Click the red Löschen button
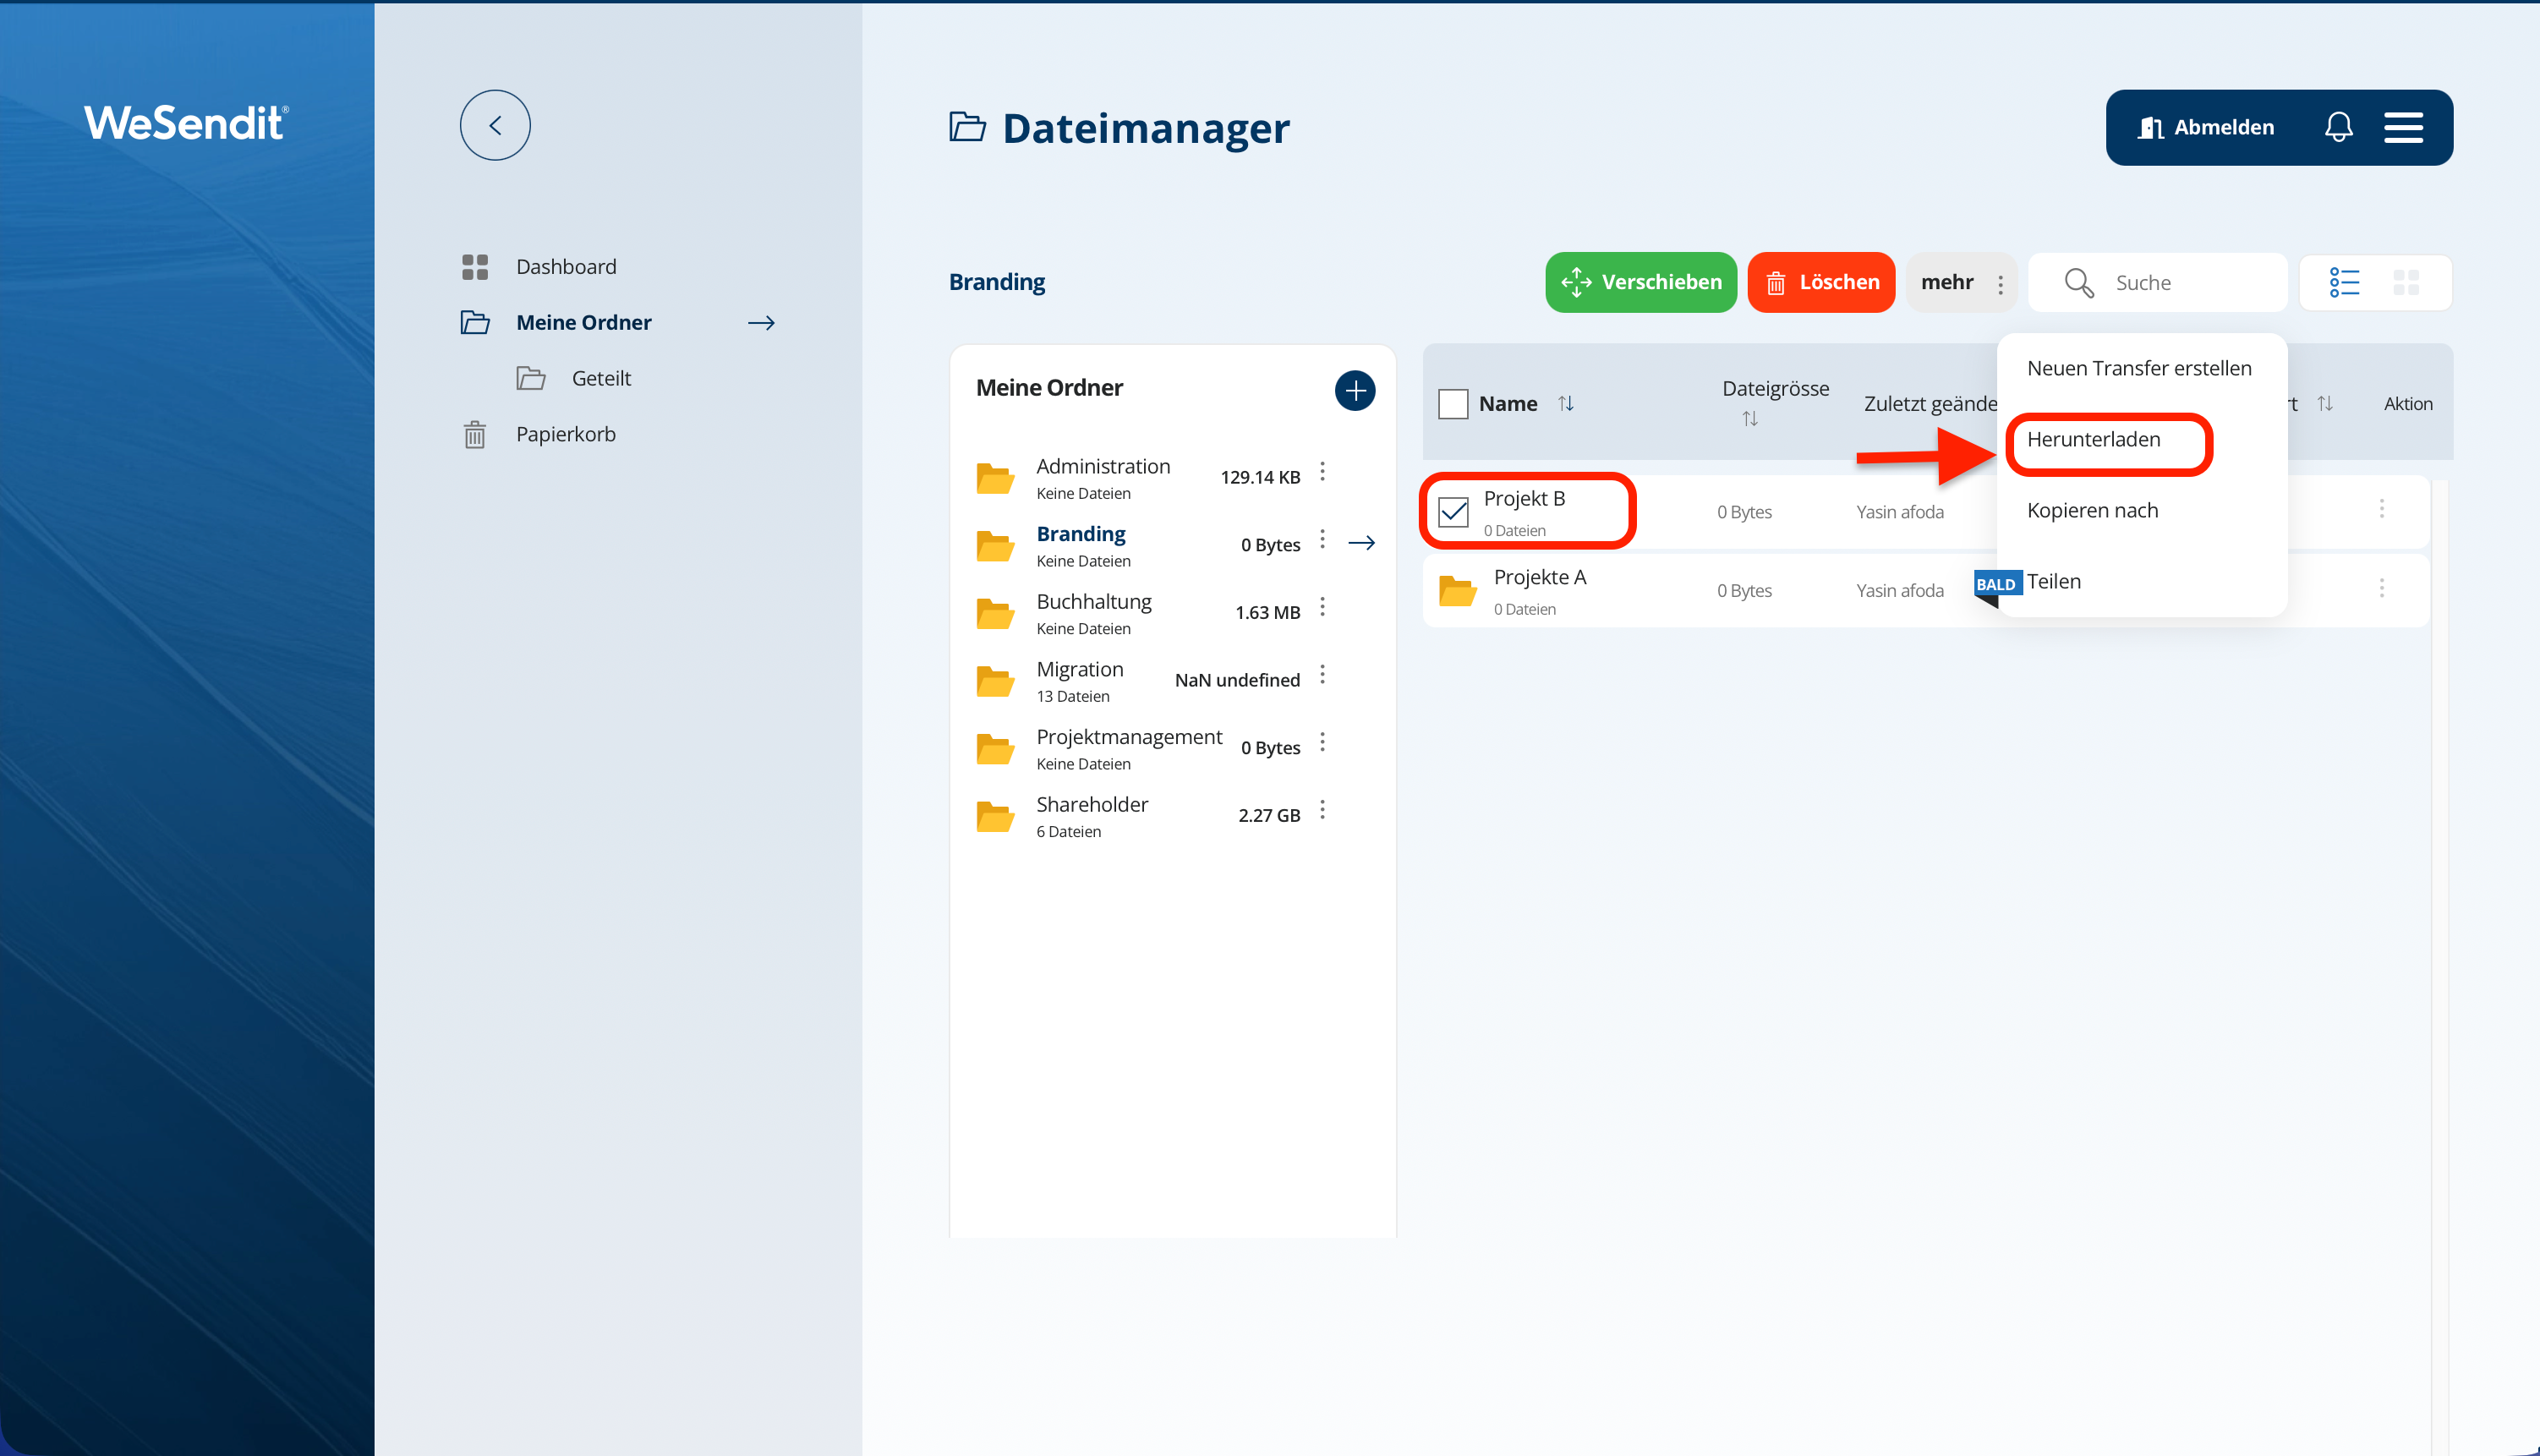Image resolution: width=2540 pixels, height=1456 pixels. tap(1821, 283)
